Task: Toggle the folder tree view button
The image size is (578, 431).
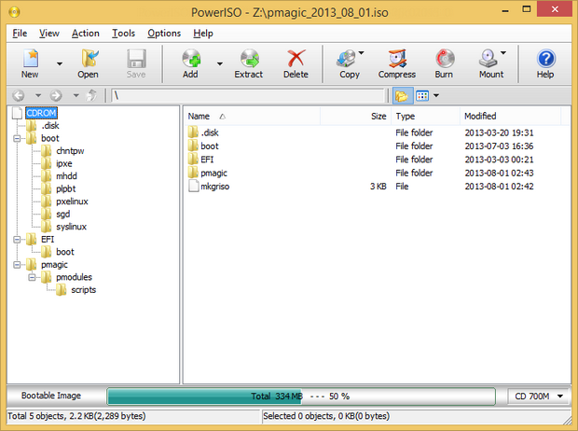Action: pos(402,96)
